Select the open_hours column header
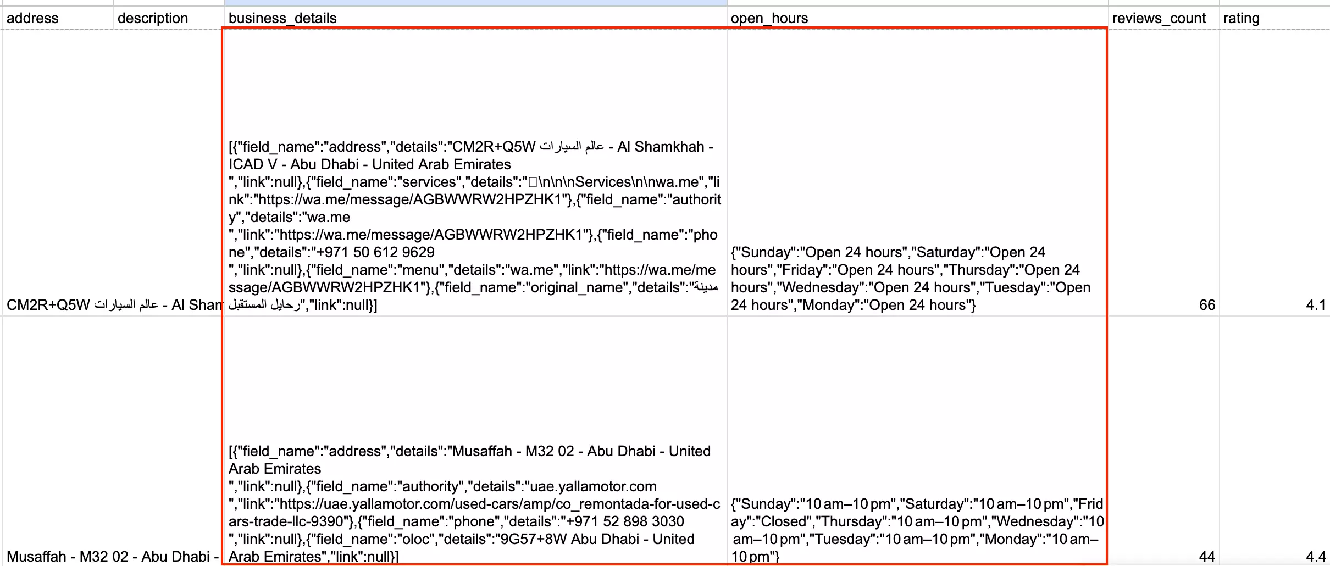 coord(917,18)
